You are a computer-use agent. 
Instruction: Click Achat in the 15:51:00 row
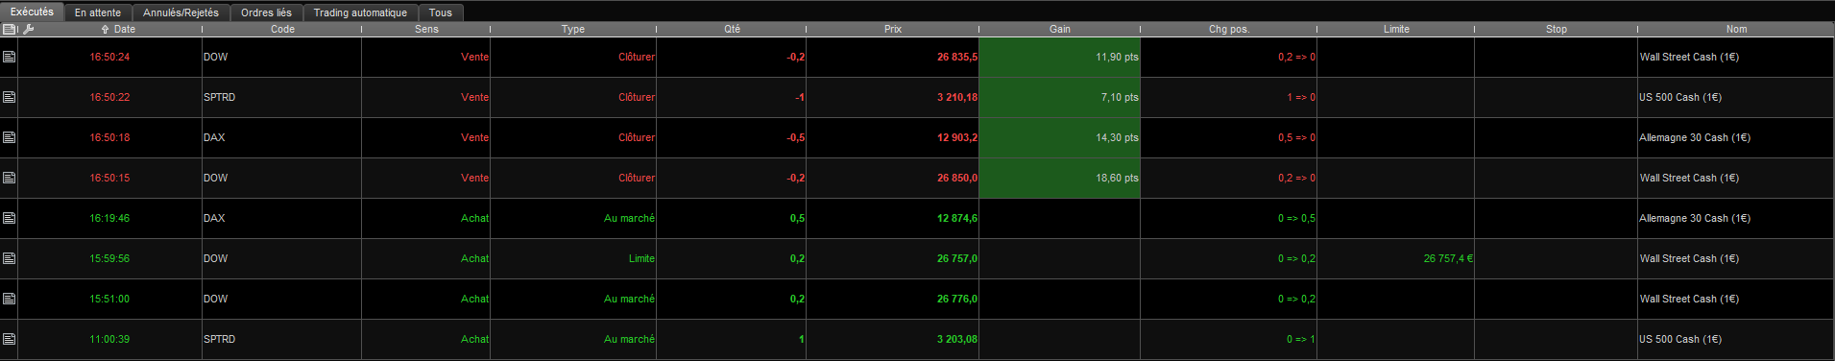tap(474, 299)
